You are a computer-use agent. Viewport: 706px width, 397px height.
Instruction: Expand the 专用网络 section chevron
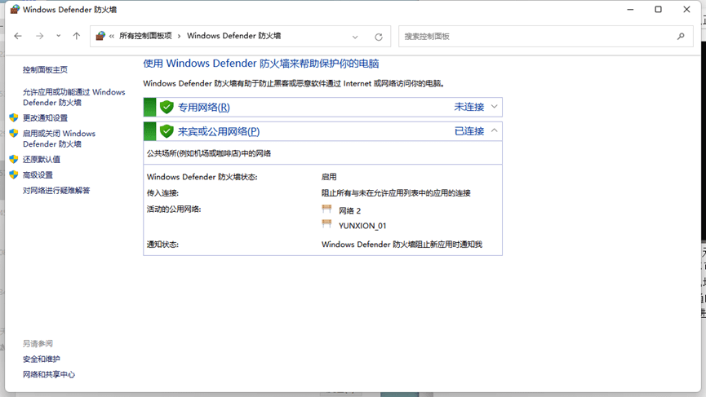pyautogui.click(x=494, y=107)
